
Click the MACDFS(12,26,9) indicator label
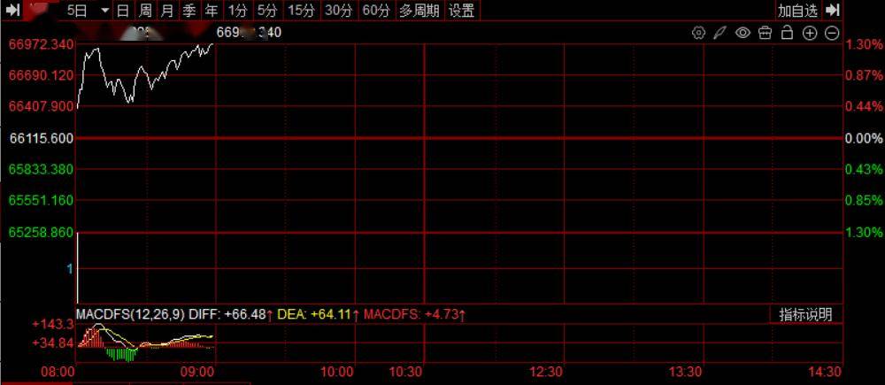[x=130, y=314]
